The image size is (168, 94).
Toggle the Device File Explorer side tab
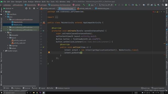[167, 78]
